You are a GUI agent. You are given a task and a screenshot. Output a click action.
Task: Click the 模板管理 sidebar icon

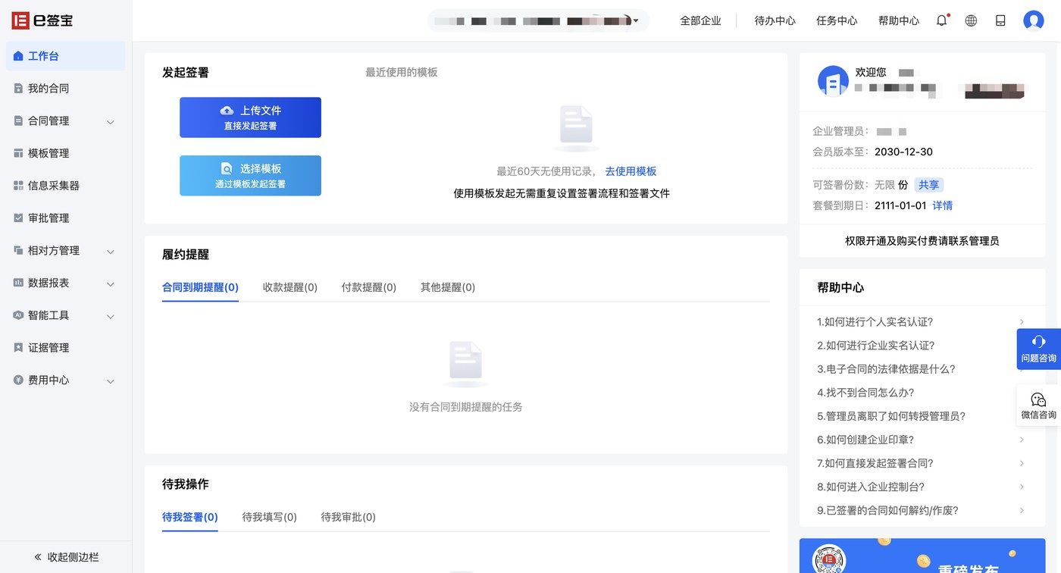pos(18,153)
